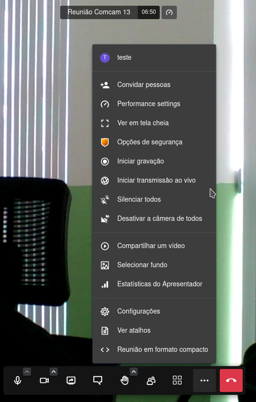256x402 pixels.
Task: Hang up with the red phone button
Action: tap(231, 380)
